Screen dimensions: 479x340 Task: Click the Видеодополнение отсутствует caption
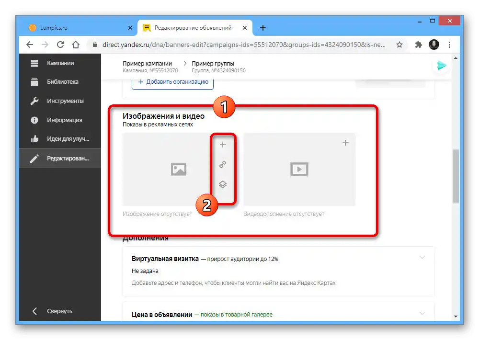[284, 214]
